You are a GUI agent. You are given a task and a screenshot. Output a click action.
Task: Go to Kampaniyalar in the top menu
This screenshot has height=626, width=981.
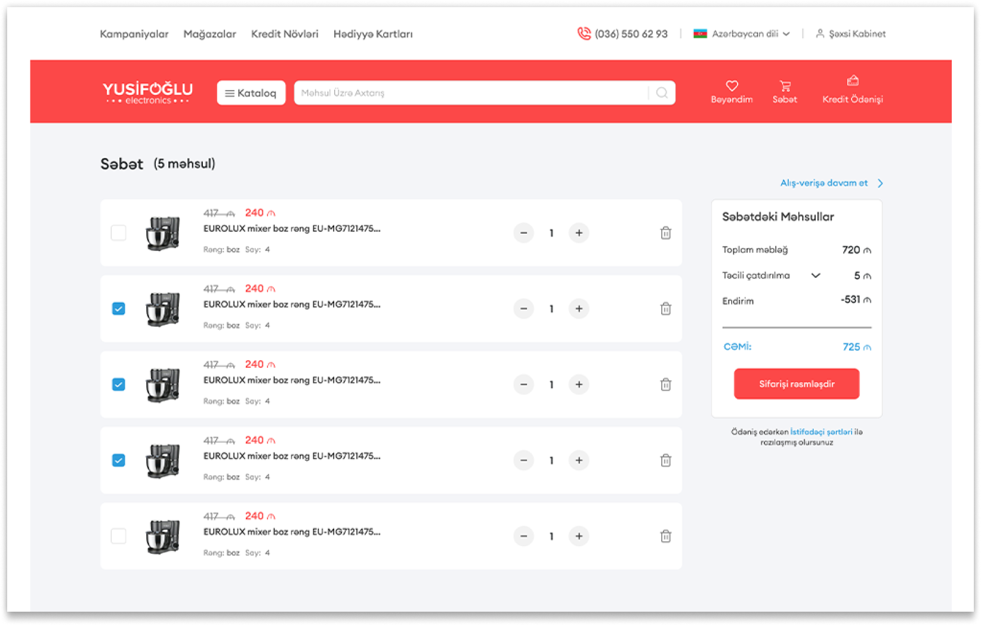[134, 34]
